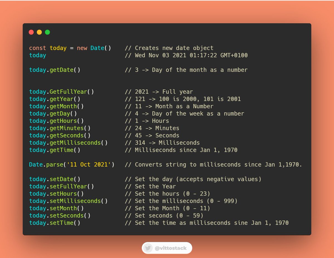Viewport: 334px width, 258px height.
Task: Click the green maximize dot
Action: point(47,32)
